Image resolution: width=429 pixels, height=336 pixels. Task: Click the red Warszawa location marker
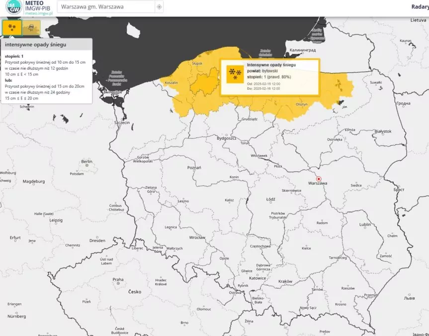[319, 179]
